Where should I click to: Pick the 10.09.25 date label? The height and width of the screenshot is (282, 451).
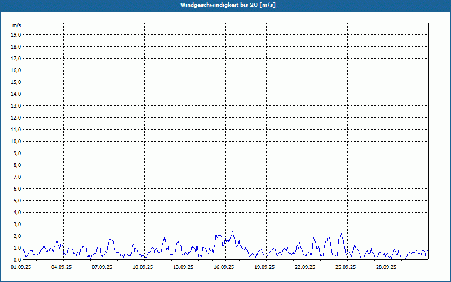click(x=143, y=267)
